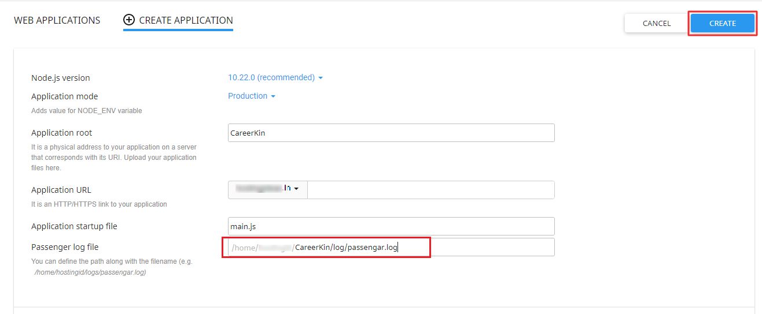Click the empty Application URL path field
Viewport: 762px width, 314px height.
pyautogui.click(x=431, y=190)
